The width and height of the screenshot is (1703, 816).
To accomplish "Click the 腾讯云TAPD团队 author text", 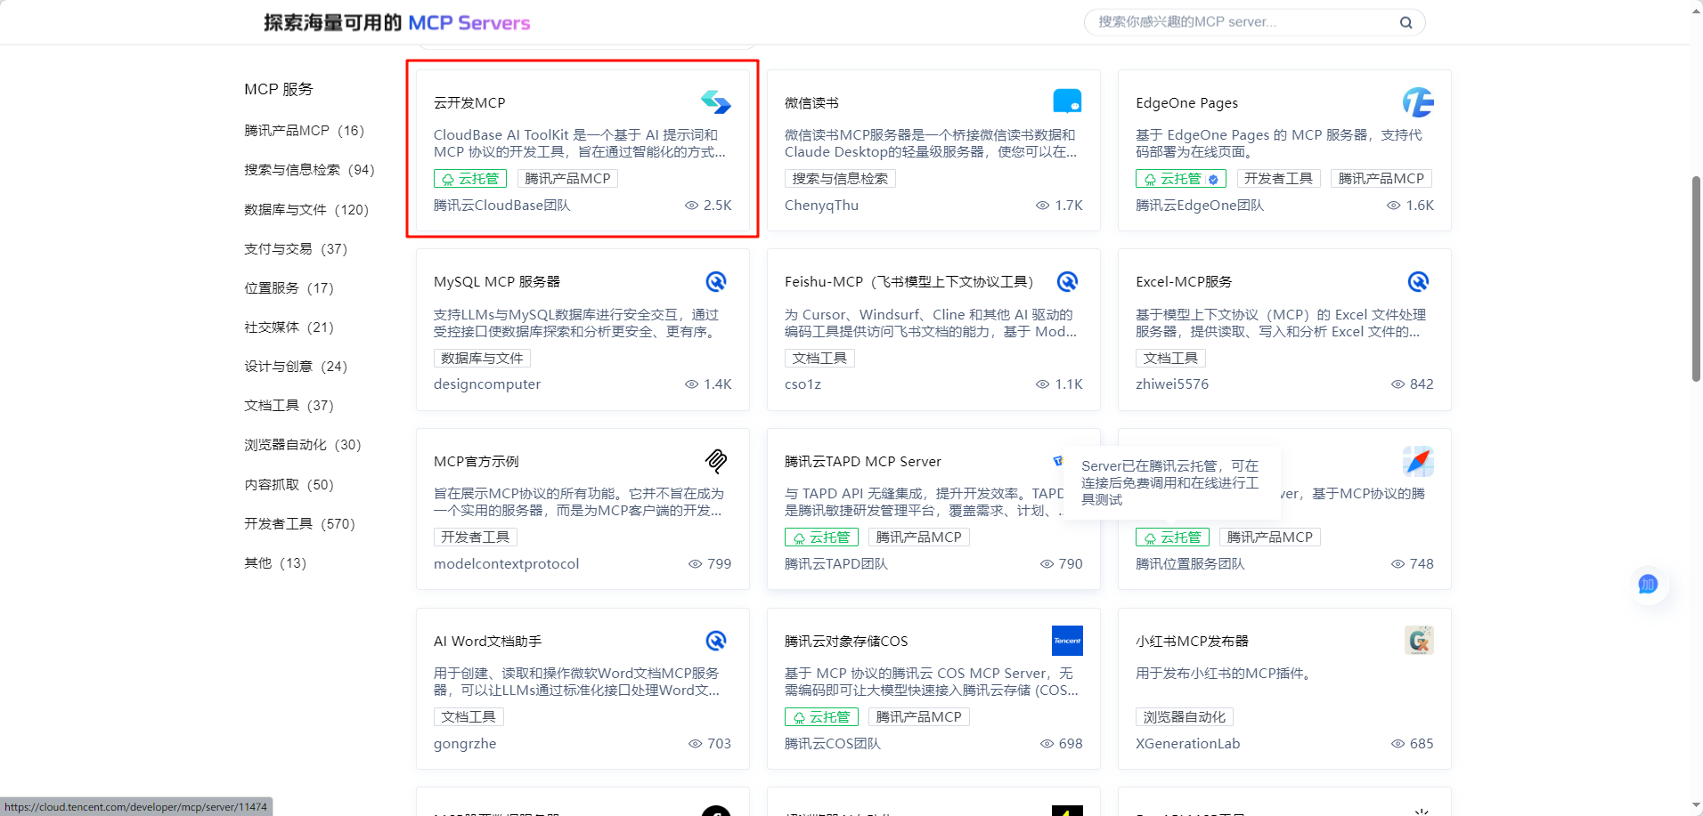I will point(835,564).
